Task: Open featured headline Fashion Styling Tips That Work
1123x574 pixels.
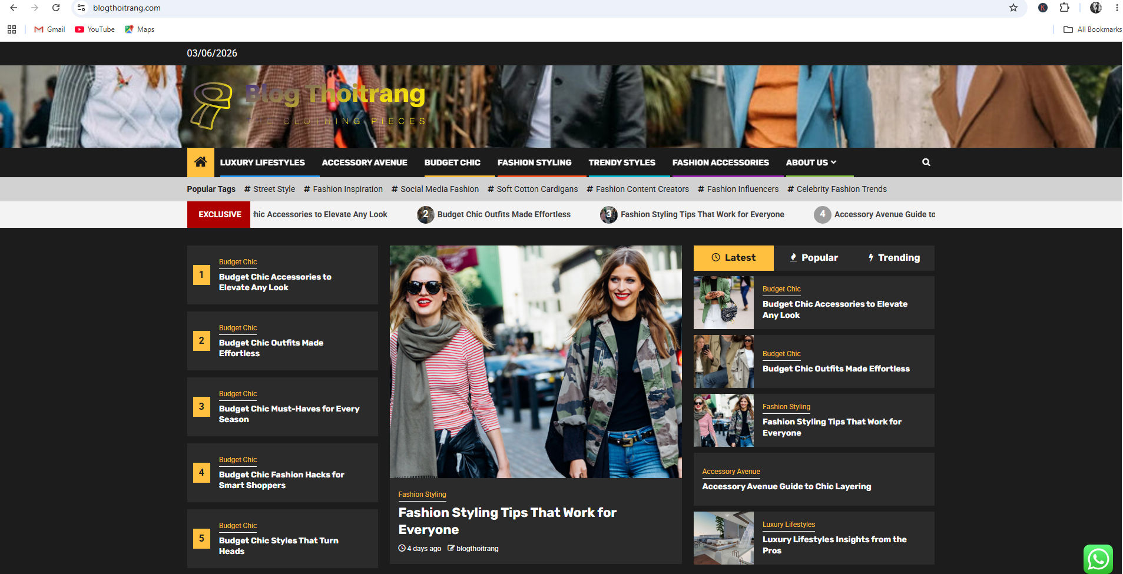Action: [x=507, y=521]
